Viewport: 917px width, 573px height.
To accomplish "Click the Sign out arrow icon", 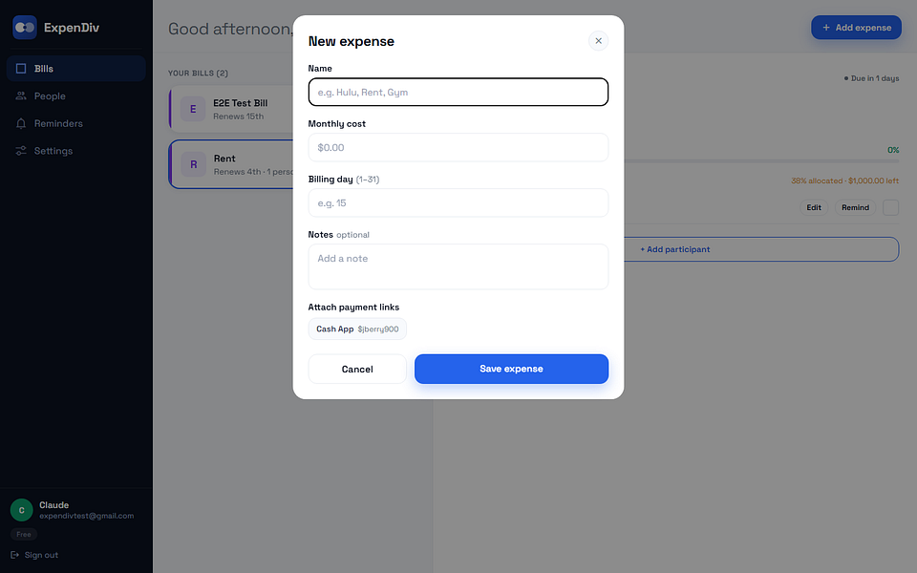I will [x=14, y=555].
